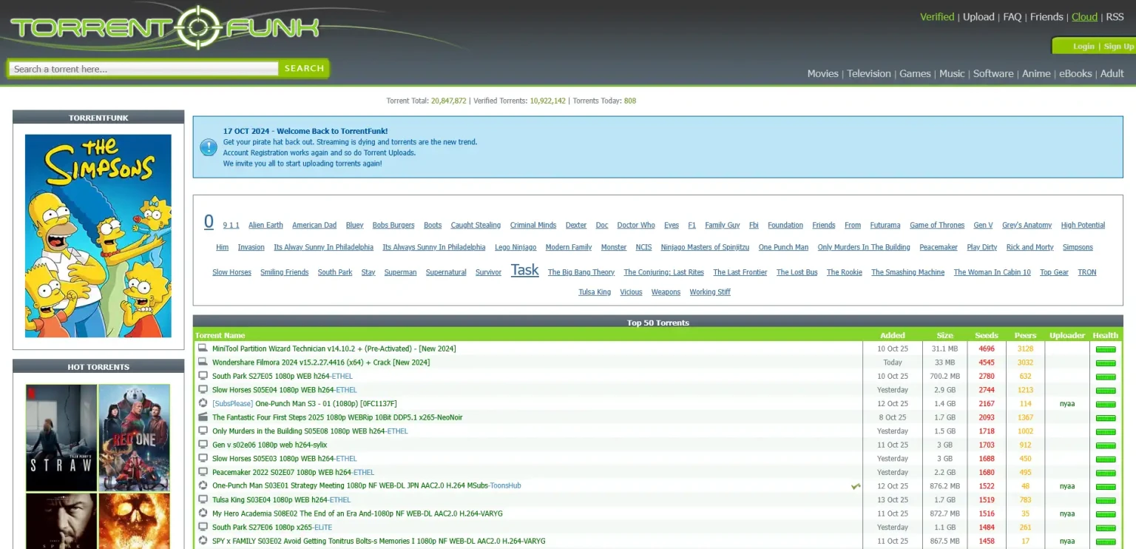Image resolution: width=1136 pixels, height=549 pixels.
Task: Click the 'Game of Thrones' tag
Action: (x=937, y=225)
